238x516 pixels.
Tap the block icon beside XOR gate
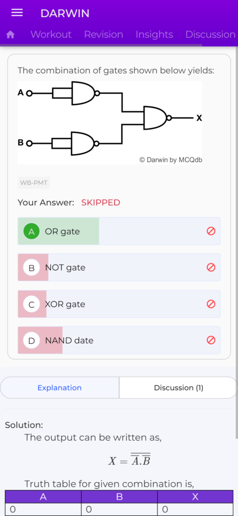click(211, 304)
